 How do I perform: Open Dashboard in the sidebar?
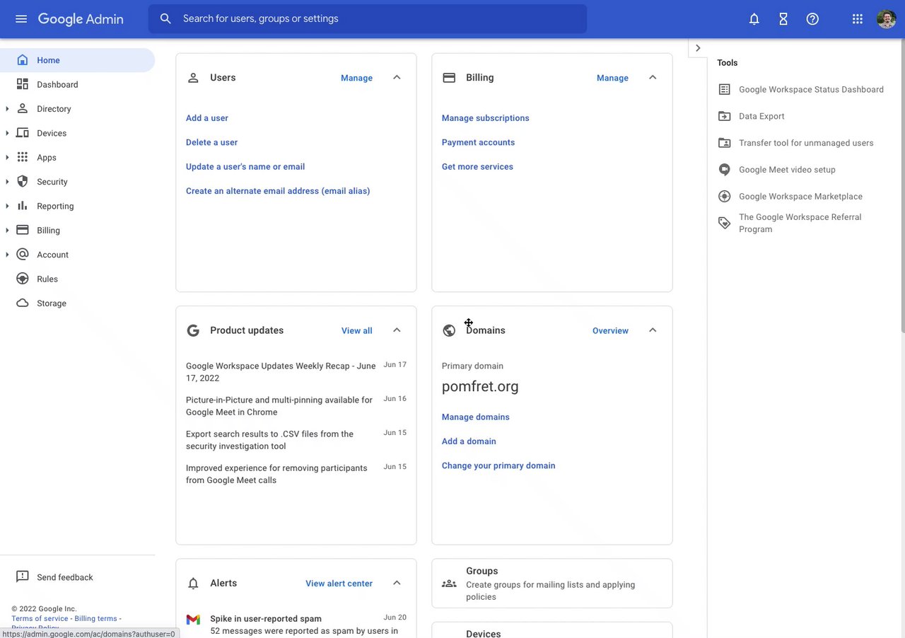(57, 85)
